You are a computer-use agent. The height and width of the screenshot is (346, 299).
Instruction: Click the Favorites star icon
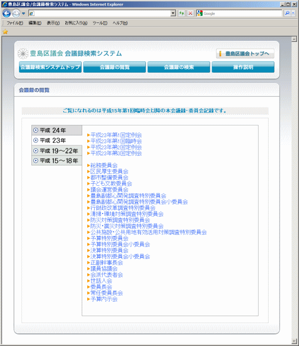[x=5, y=32]
